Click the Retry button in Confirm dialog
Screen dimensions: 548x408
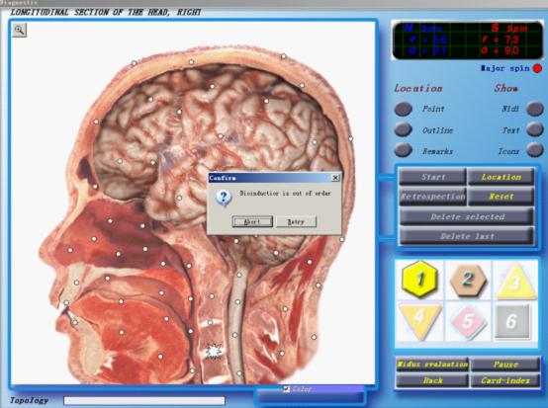[x=296, y=221]
